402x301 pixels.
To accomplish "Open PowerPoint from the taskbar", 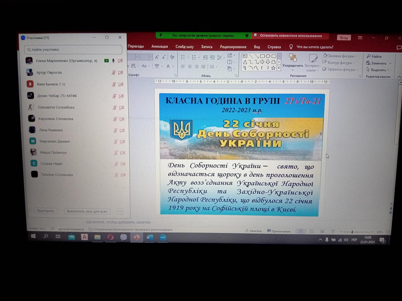I will click(x=136, y=237).
